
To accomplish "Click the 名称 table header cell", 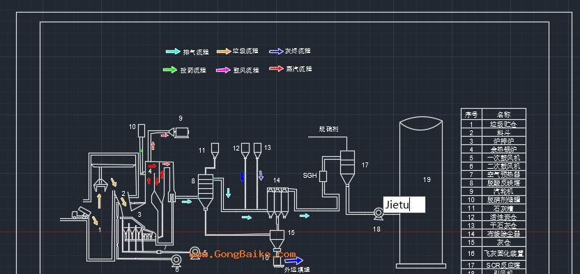I will tap(503, 114).
